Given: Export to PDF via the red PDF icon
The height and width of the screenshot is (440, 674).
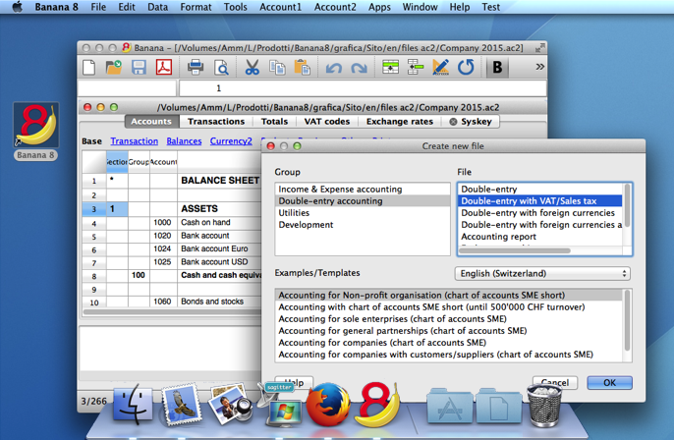Looking at the screenshot, I should pyautogui.click(x=164, y=68).
